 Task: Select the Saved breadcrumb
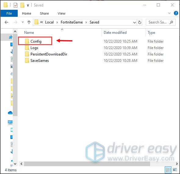click(x=94, y=22)
